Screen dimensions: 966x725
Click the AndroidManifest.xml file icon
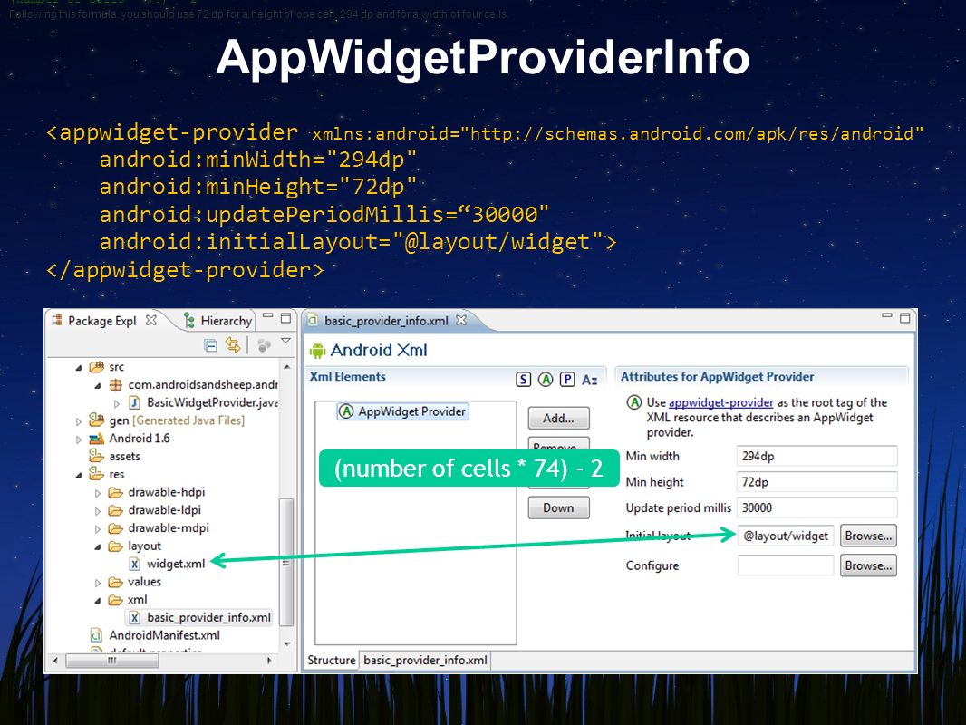pyautogui.click(x=96, y=635)
